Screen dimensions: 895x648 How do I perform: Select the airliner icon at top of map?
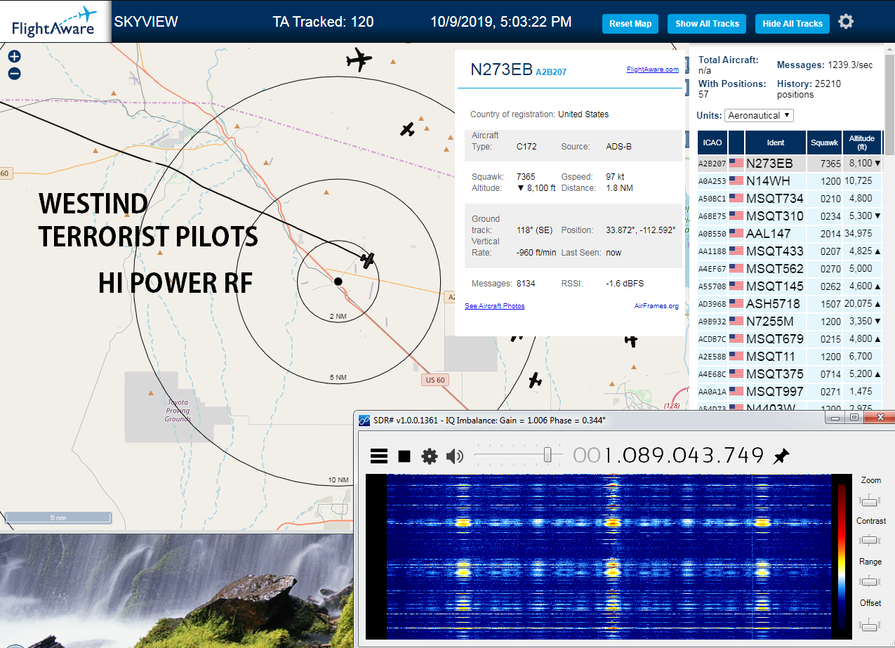[359, 60]
